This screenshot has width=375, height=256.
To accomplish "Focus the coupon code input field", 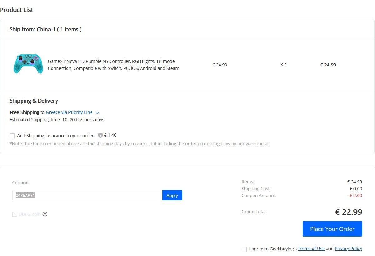I will (x=87, y=195).
